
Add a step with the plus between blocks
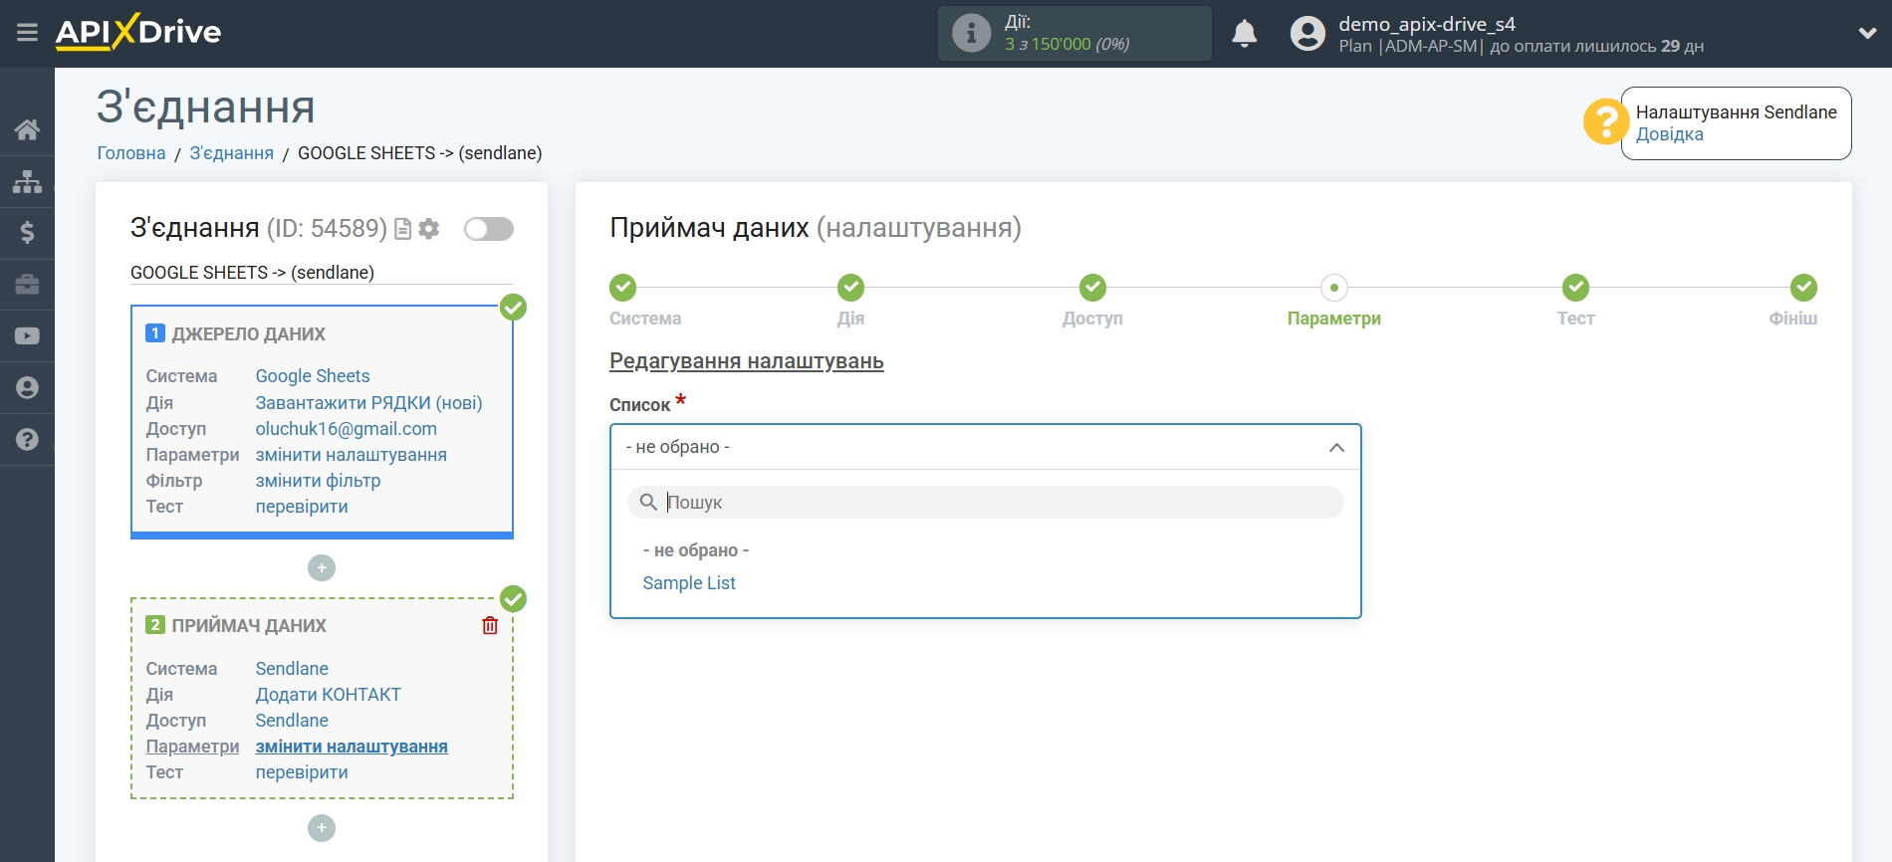(x=322, y=568)
